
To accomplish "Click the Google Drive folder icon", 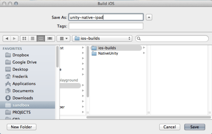I will [x=8, y=62].
